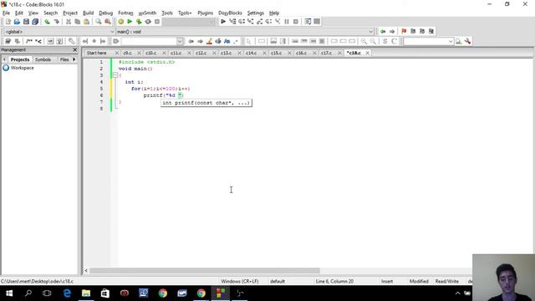Toggle source formatting S icon
This screenshot has width=535, height=301.
pos(385,41)
